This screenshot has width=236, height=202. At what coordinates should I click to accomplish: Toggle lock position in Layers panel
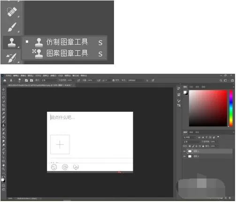(x=196, y=146)
